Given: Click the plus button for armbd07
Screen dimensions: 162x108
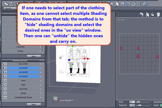Looking at the screenshot, I should coord(6,68).
